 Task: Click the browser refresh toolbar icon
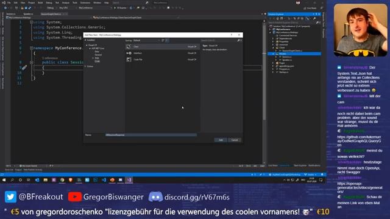tap(131, 8)
